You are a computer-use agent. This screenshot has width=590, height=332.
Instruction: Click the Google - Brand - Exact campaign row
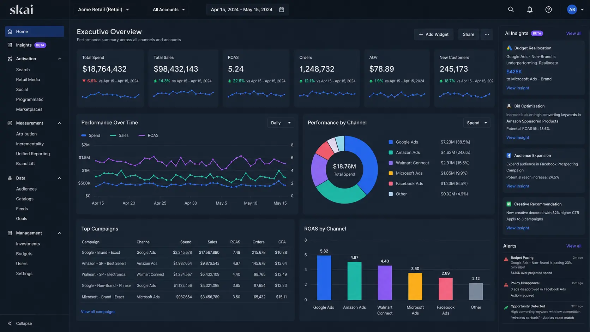(186, 253)
